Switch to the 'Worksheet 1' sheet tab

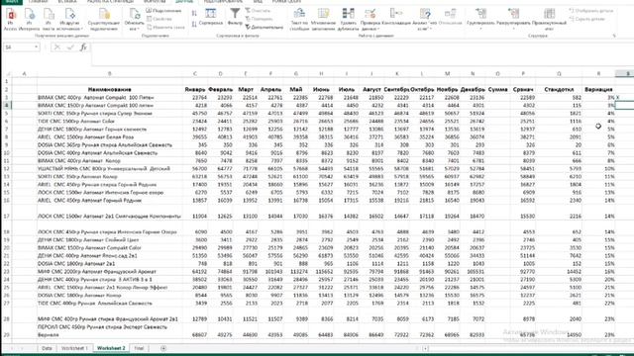[x=74, y=348]
